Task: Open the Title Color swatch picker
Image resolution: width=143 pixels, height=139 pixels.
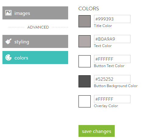Action: pos(85,21)
